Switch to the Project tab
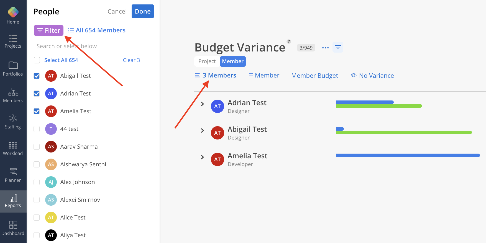This screenshot has height=243, width=486. point(207,61)
